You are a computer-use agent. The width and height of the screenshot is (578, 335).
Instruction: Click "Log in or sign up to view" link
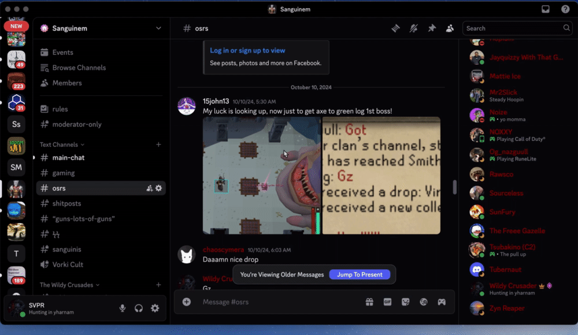coord(248,50)
